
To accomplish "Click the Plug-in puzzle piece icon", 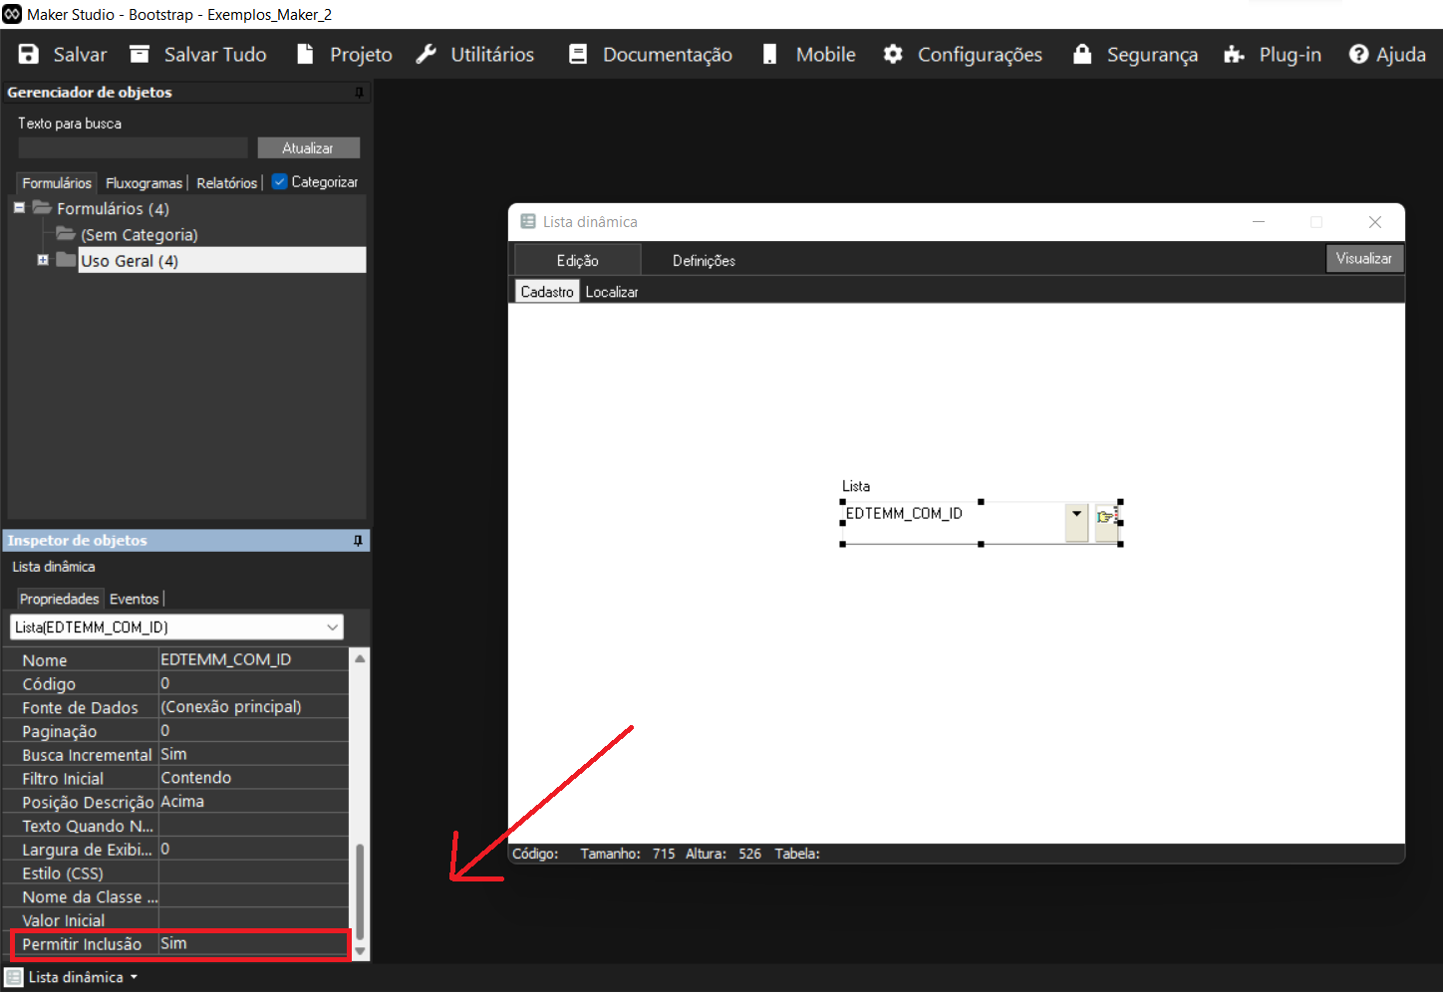I will click(1234, 55).
